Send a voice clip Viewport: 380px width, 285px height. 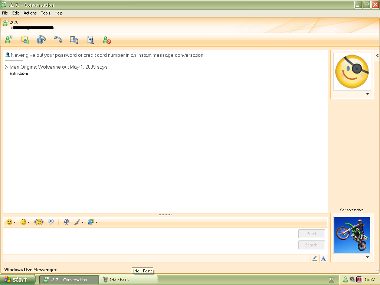(x=51, y=222)
